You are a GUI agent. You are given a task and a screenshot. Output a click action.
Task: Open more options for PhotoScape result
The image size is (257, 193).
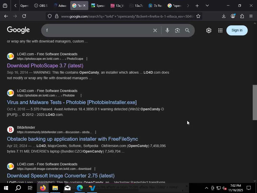(x=87, y=59)
